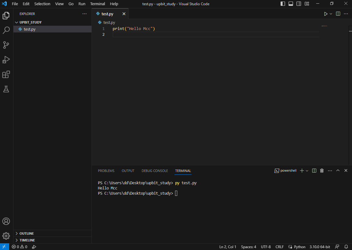Open the File menu
Viewport: 352px width, 250px height.
click(15, 4)
